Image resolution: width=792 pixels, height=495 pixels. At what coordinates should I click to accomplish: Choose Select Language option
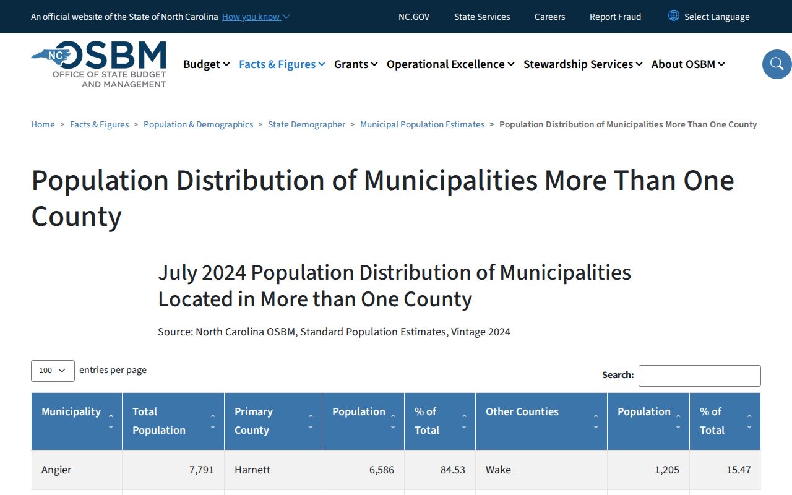[717, 17]
